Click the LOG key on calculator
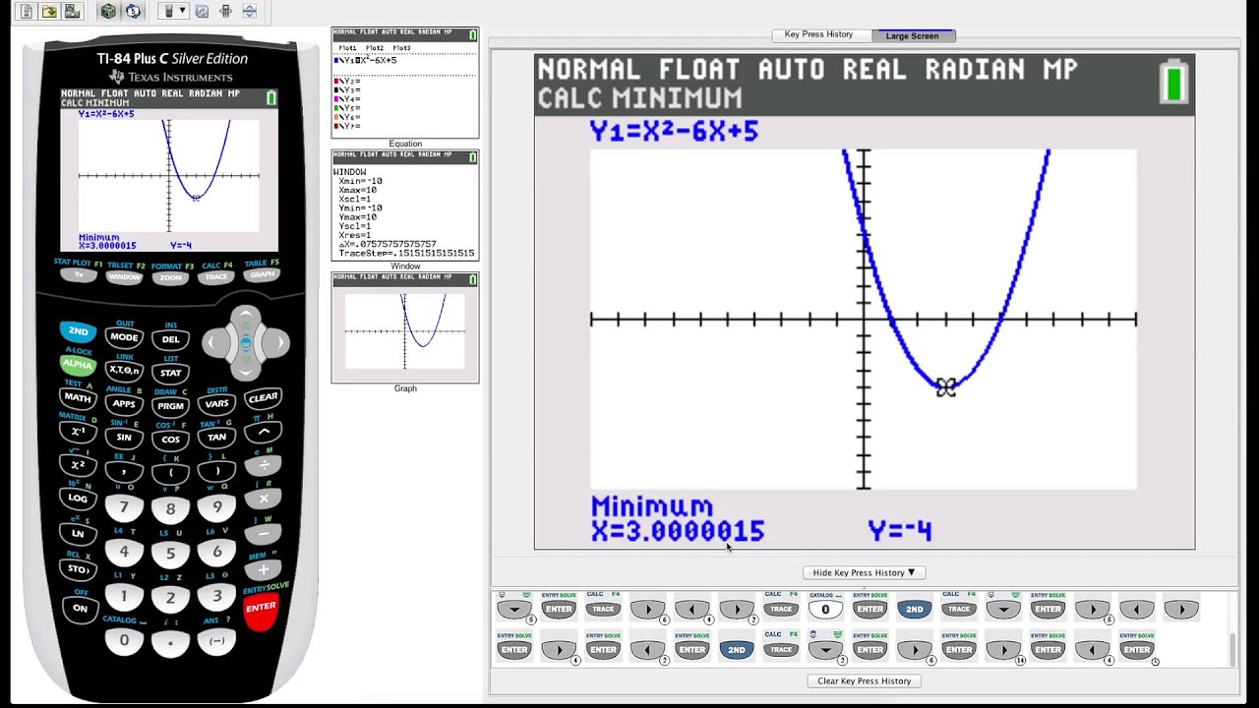This screenshot has width=1259, height=708. 78,499
